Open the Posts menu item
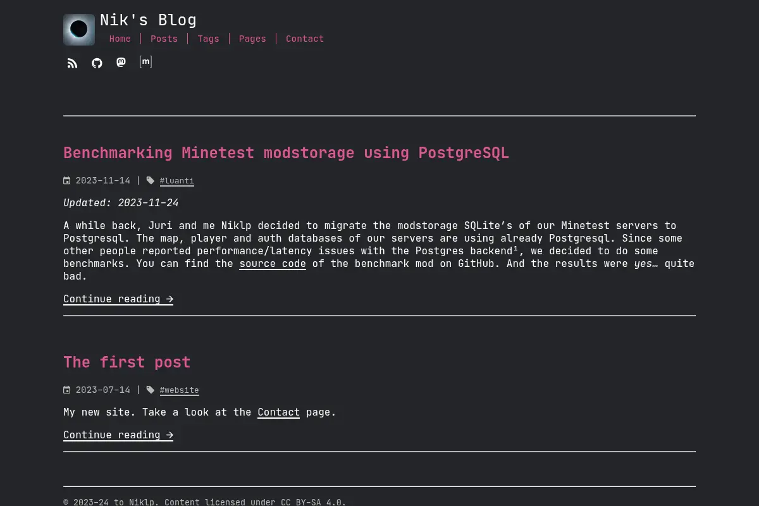The height and width of the screenshot is (506, 759). click(164, 39)
